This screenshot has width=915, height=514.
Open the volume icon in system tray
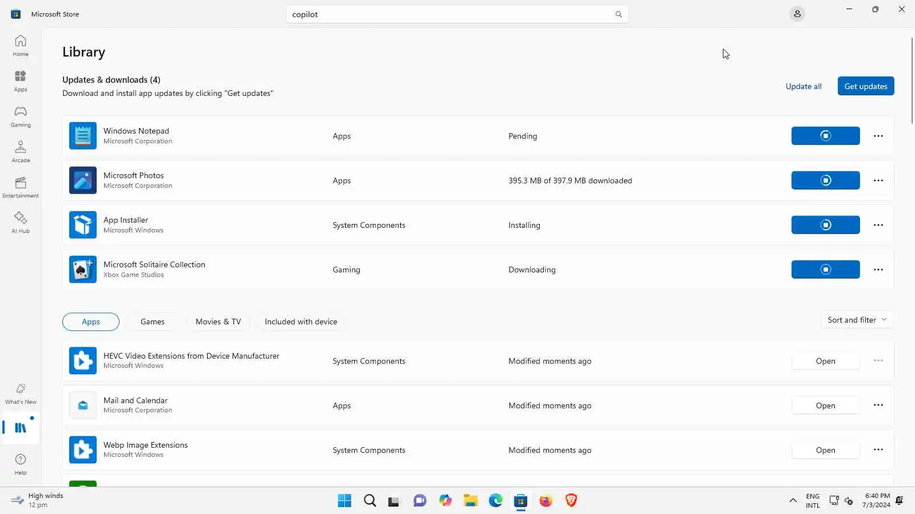pyautogui.click(x=849, y=501)
